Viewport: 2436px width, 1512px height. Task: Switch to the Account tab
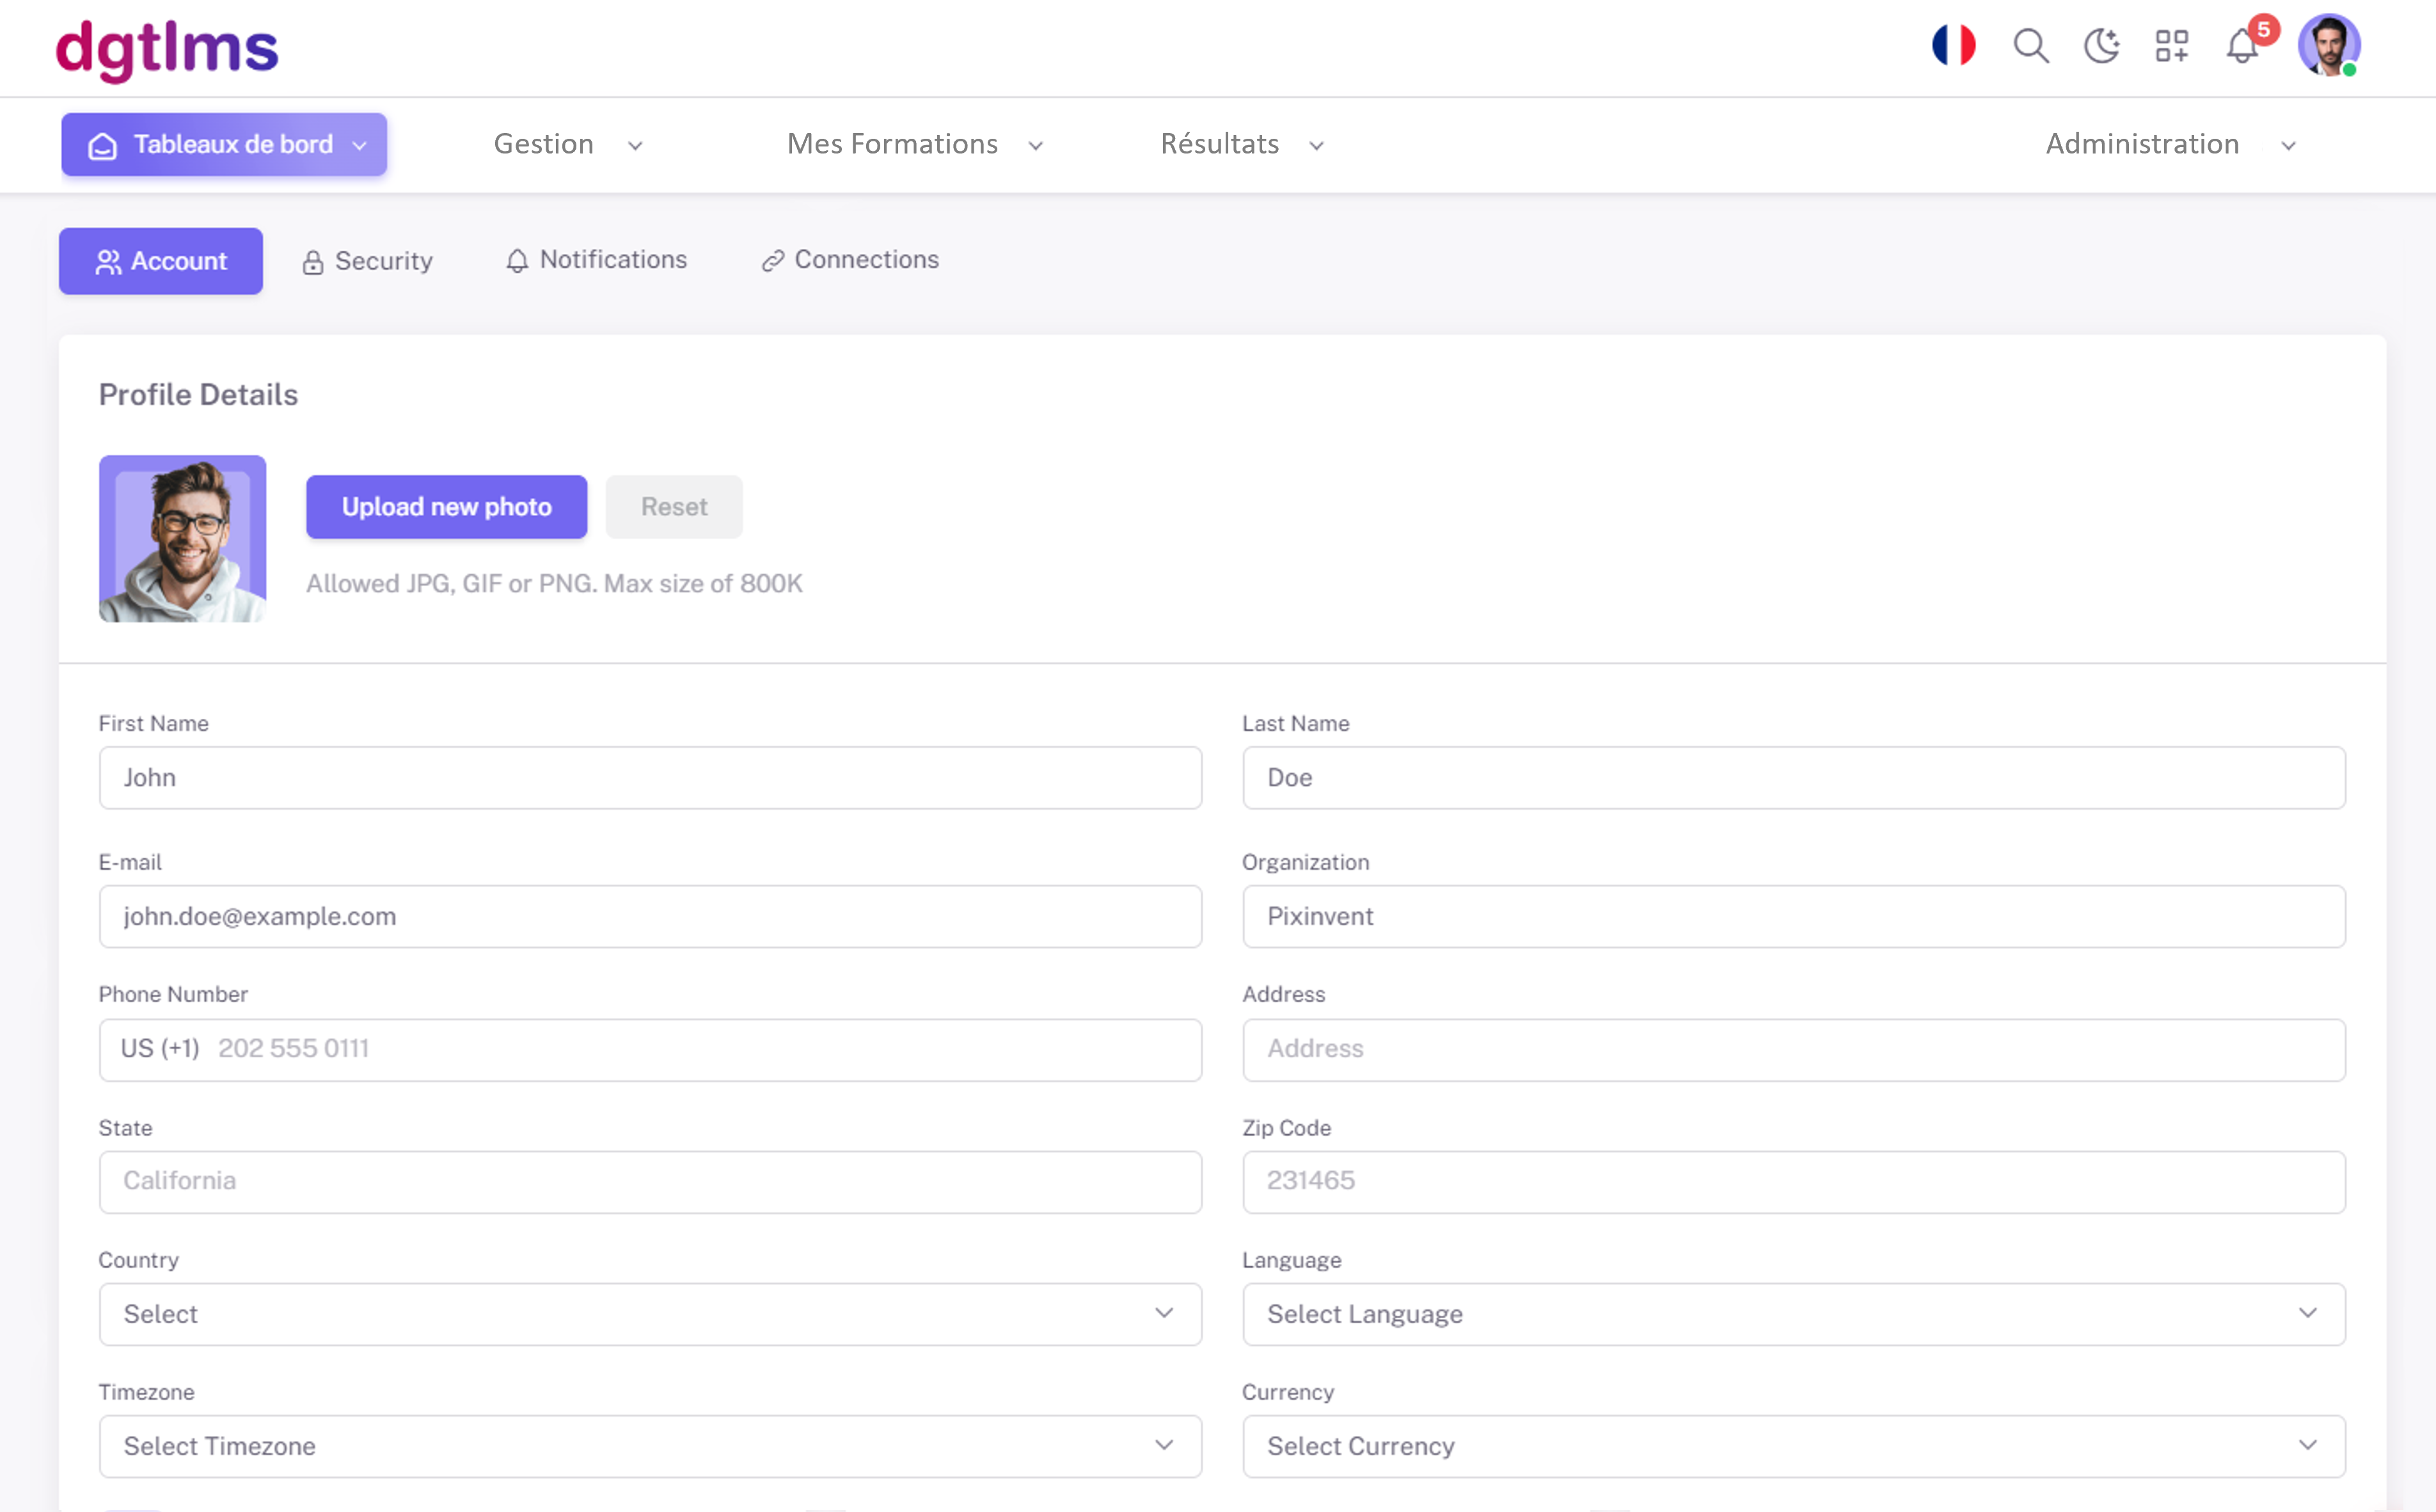161,261
